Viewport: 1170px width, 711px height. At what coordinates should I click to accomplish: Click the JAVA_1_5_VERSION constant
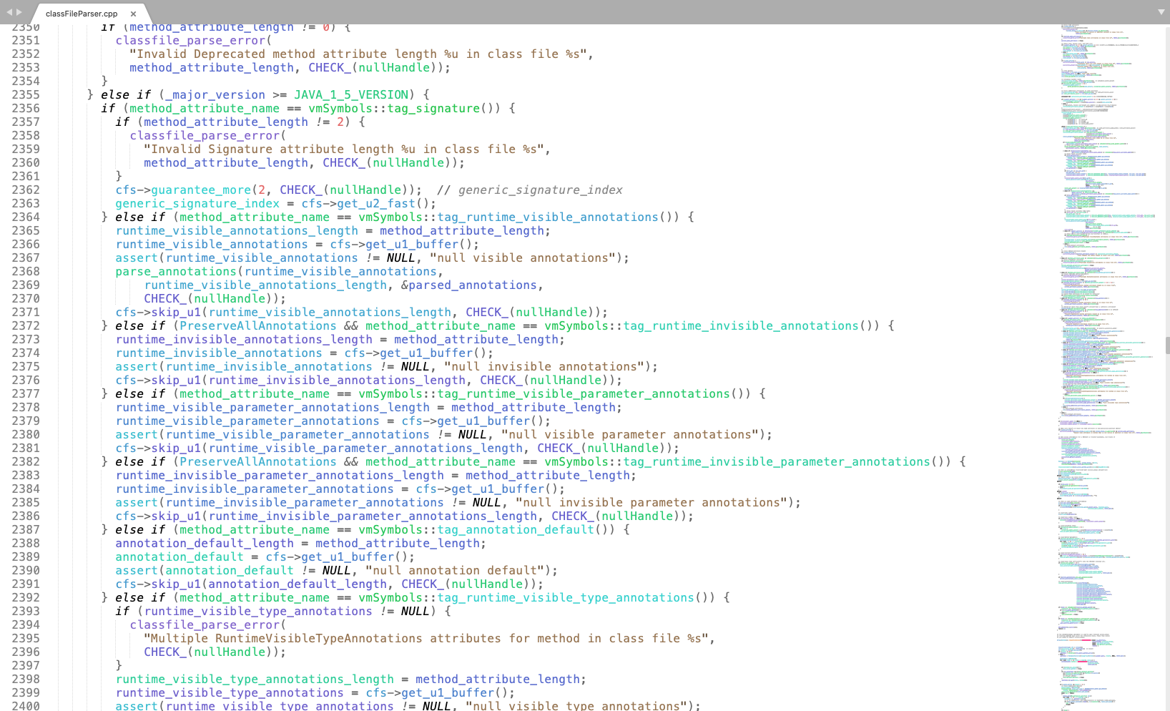351,94
